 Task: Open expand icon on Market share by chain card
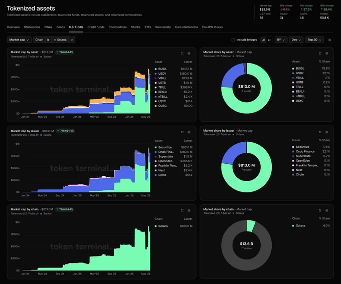click(x=320, y=210)
